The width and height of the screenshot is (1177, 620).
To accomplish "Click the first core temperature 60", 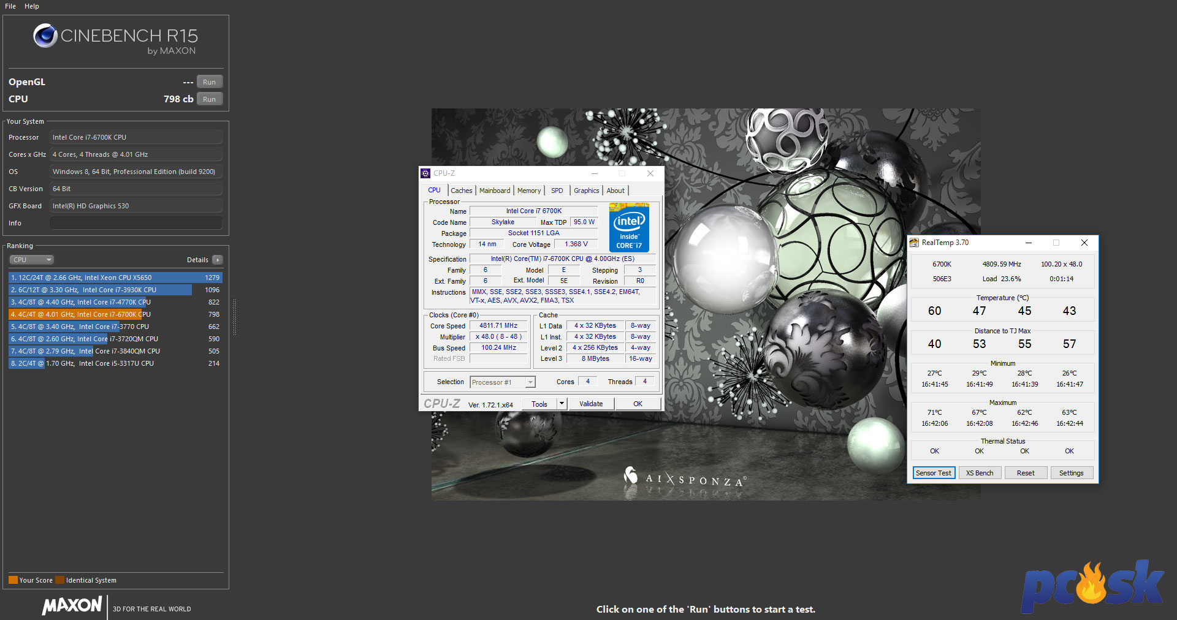I will 935,311.
